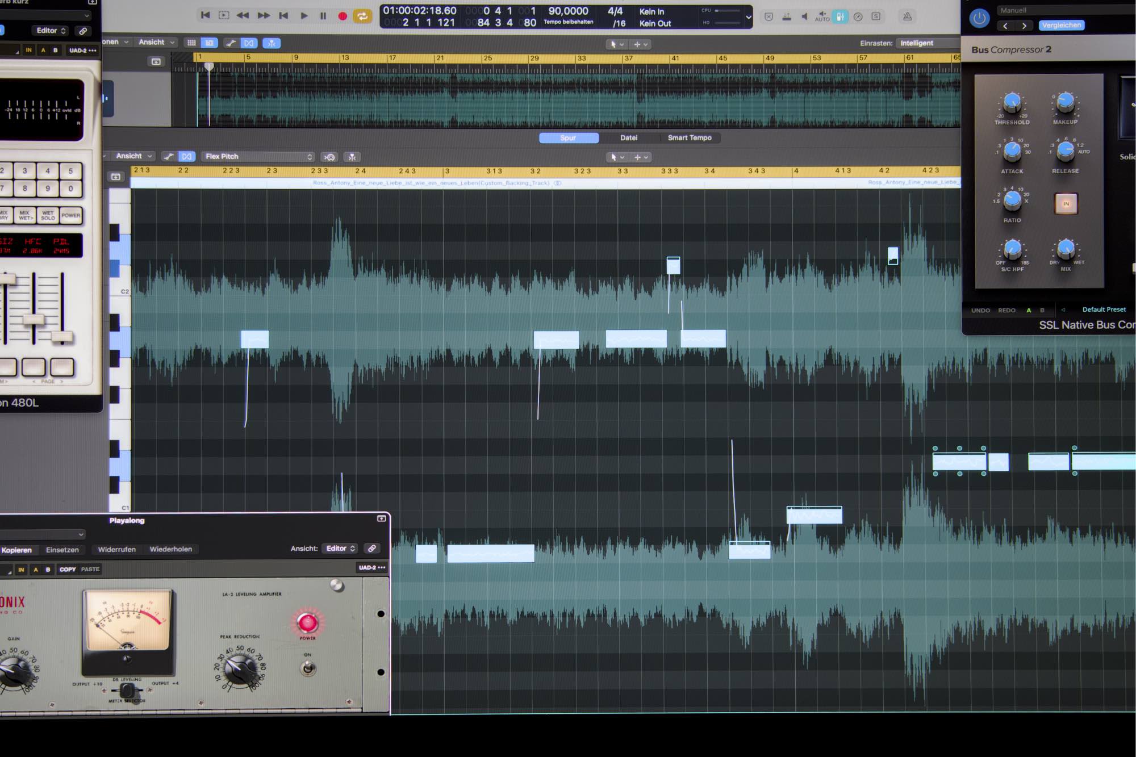The image size is (1136, 757).
Task: Toggle the Bus Compressor 2 power button
Action: point(979,18)
